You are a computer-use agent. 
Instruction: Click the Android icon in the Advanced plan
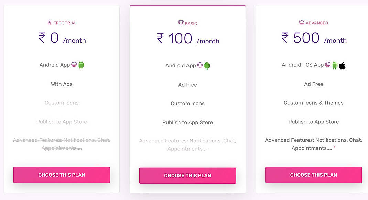click(334, 65)
